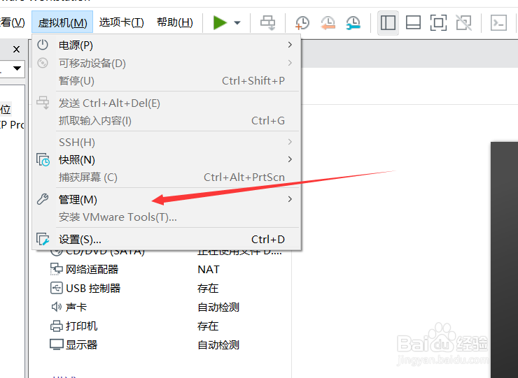Open the 帮助(H) menu

(175, 22)
